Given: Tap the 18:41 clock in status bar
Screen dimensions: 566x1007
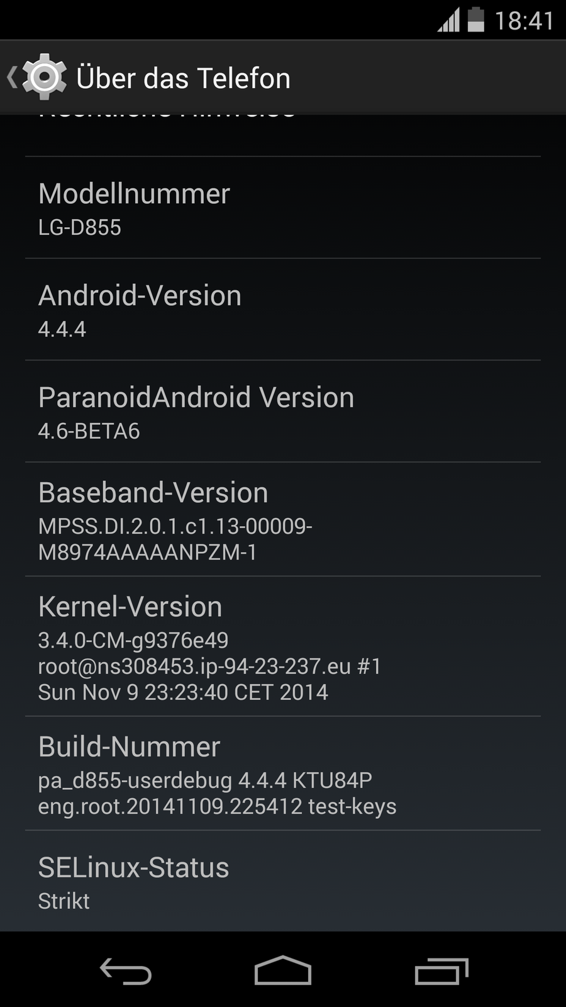Looking at the screenshot, I should [524, 21].
